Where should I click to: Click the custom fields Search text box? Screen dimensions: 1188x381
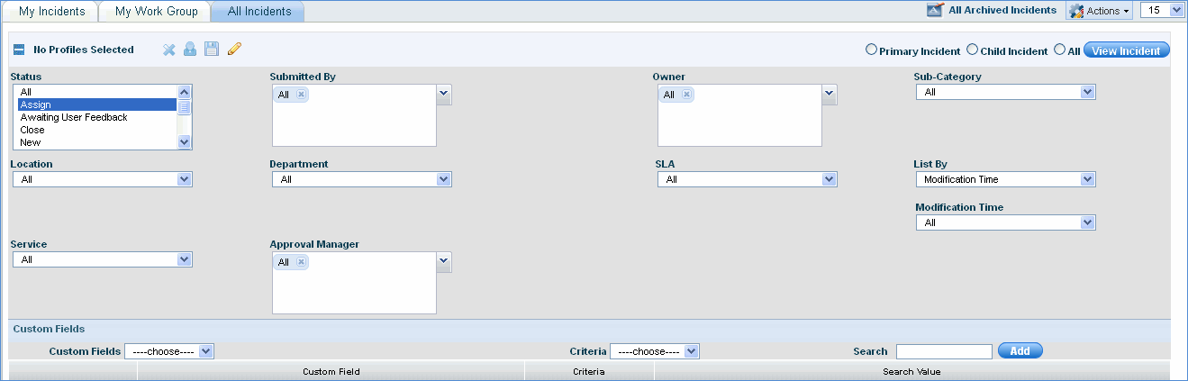click(x=943, y=351)
